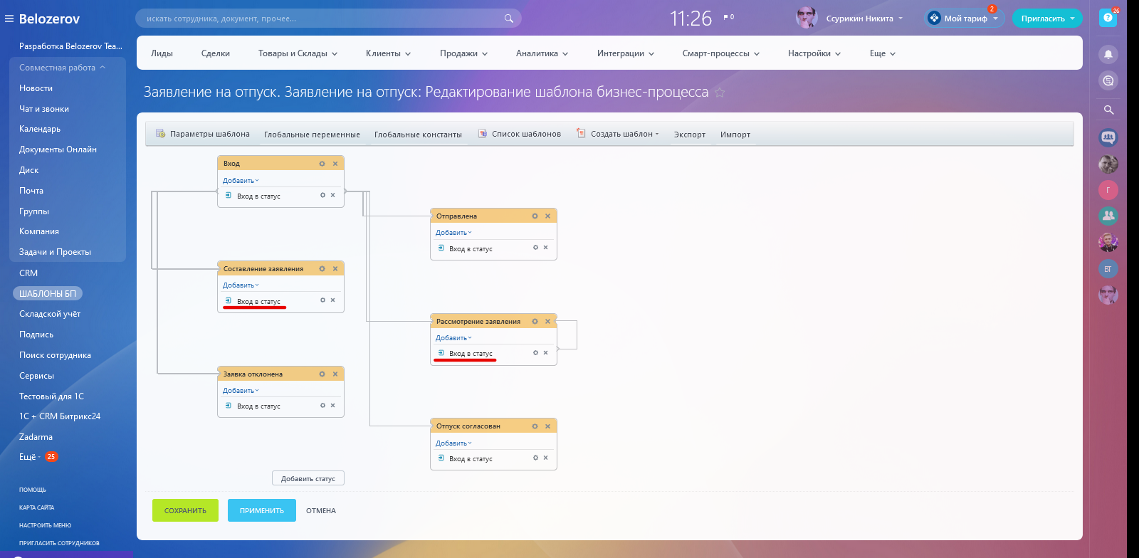The image size is (1139, 558).
Task: Click the blue ПРИМЕНИТЬ button
Action: click(262, 510)
